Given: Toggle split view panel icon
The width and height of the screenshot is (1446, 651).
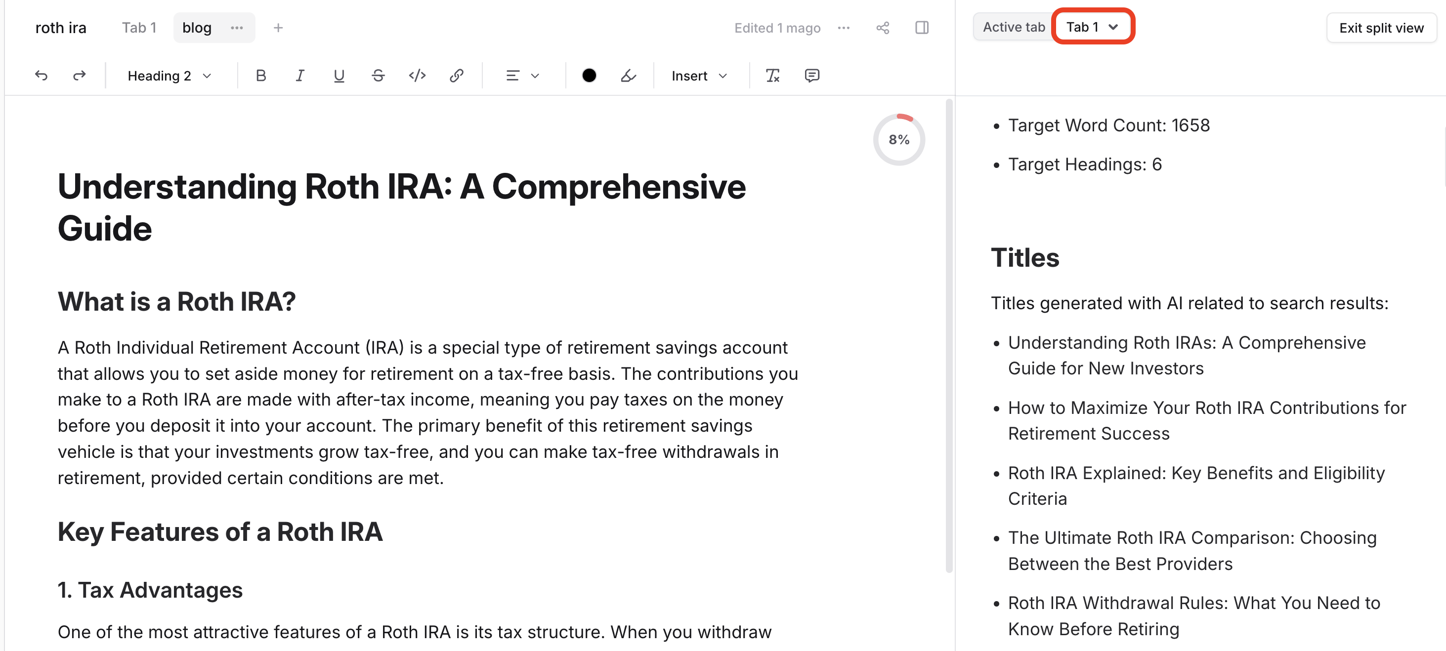Looking at the screenshot, I should pyautogui.click(x=922, y=28).
